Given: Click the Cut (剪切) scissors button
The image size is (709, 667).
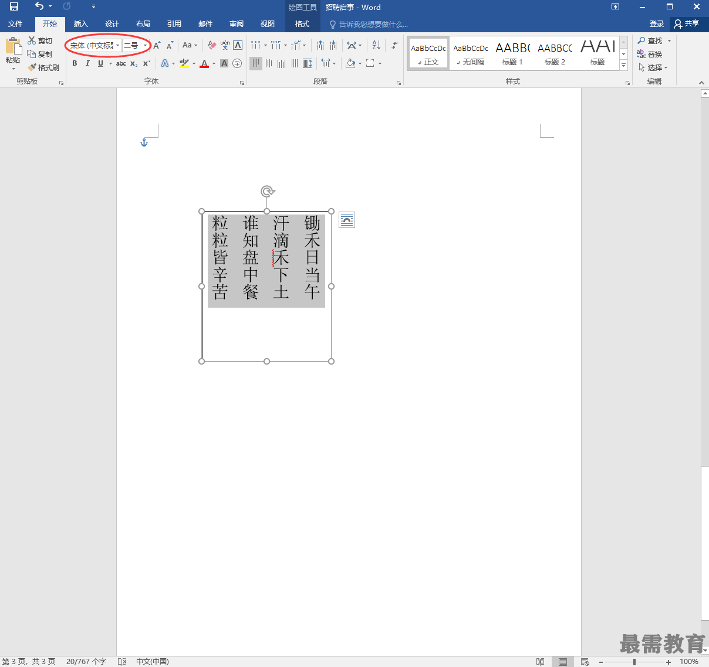Looking at the screenshot, I should click(40, 40).
